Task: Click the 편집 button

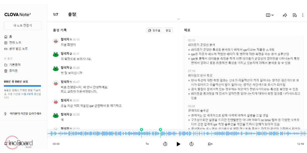Action: 168,30
